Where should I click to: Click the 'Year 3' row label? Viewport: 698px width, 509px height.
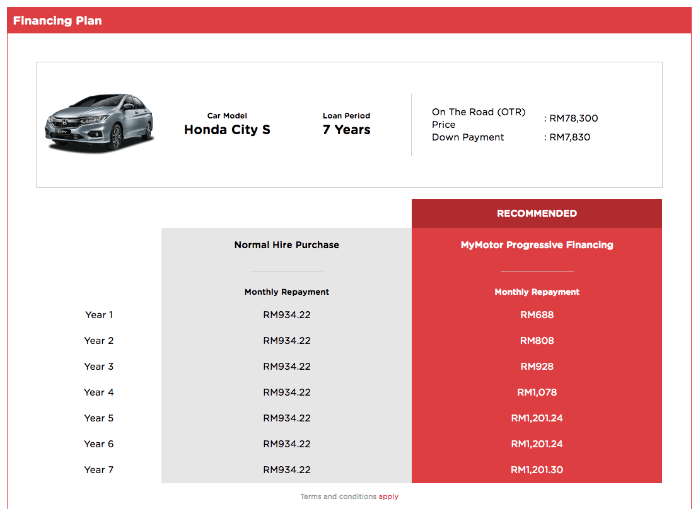(x=99, y=367)
